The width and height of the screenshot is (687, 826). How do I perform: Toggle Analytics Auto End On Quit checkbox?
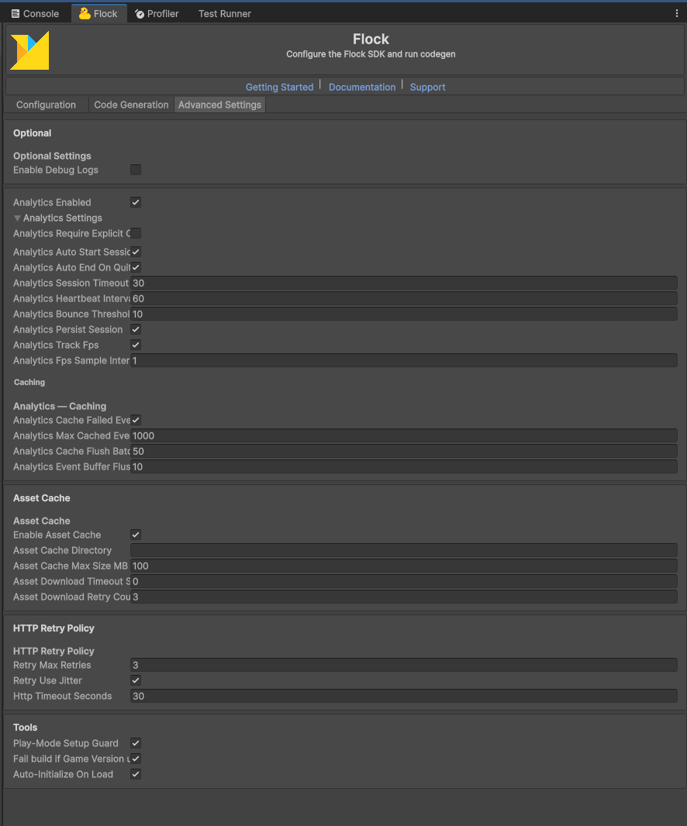coord(136,267)
